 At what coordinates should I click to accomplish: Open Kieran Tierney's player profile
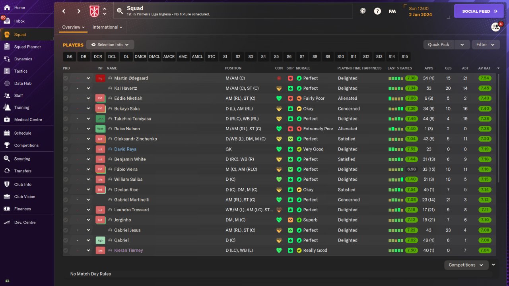[x=128, y=250]
